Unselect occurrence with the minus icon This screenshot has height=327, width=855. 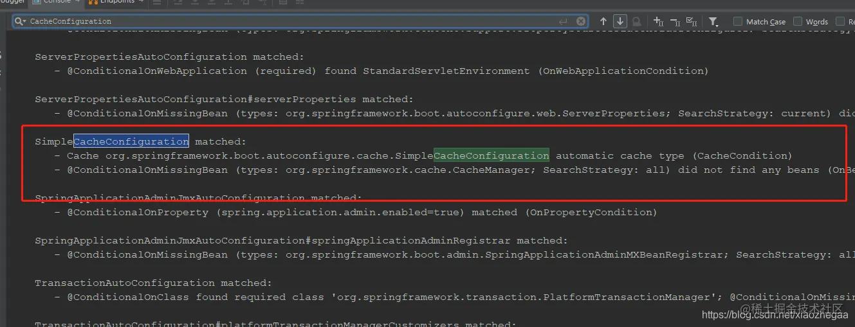[x=675, y=21]
